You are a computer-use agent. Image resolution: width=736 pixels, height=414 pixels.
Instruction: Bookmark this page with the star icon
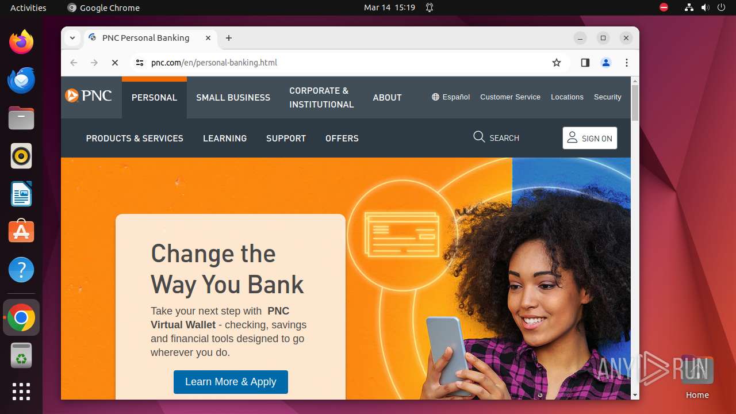[x=556, y=63]
